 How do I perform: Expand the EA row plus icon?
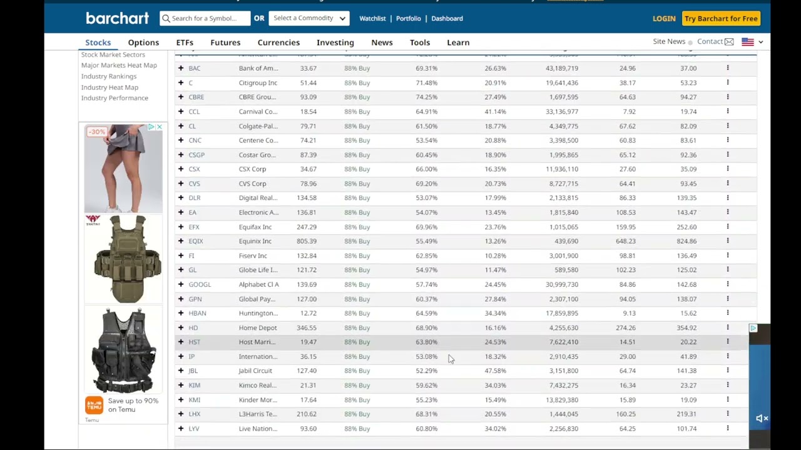[x=181, y=212]
